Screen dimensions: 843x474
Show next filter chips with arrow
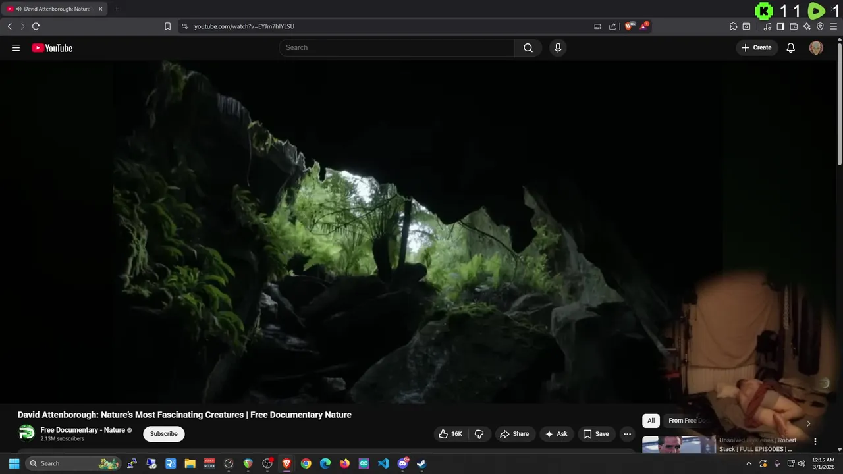(x=808, y=423)
